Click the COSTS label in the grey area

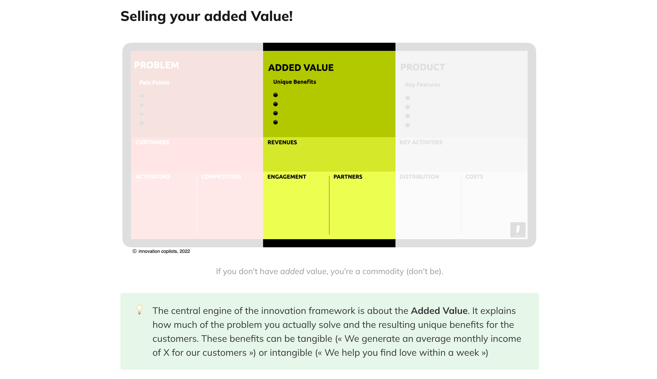[474, 177]
